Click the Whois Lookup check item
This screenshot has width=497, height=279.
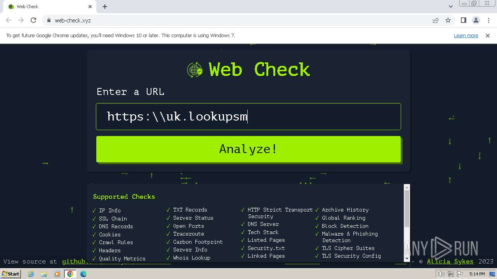(191, 258)
